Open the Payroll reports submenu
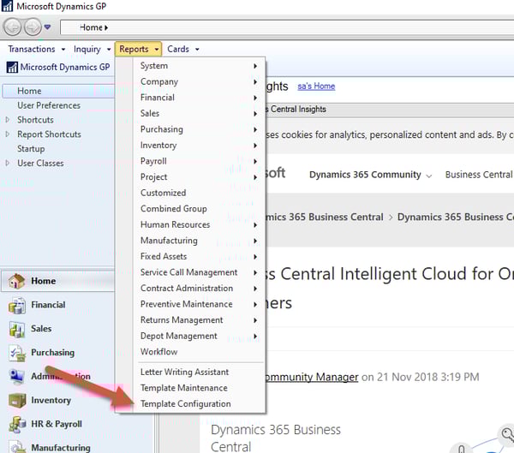The image size is (514, 453). point(199,161)
